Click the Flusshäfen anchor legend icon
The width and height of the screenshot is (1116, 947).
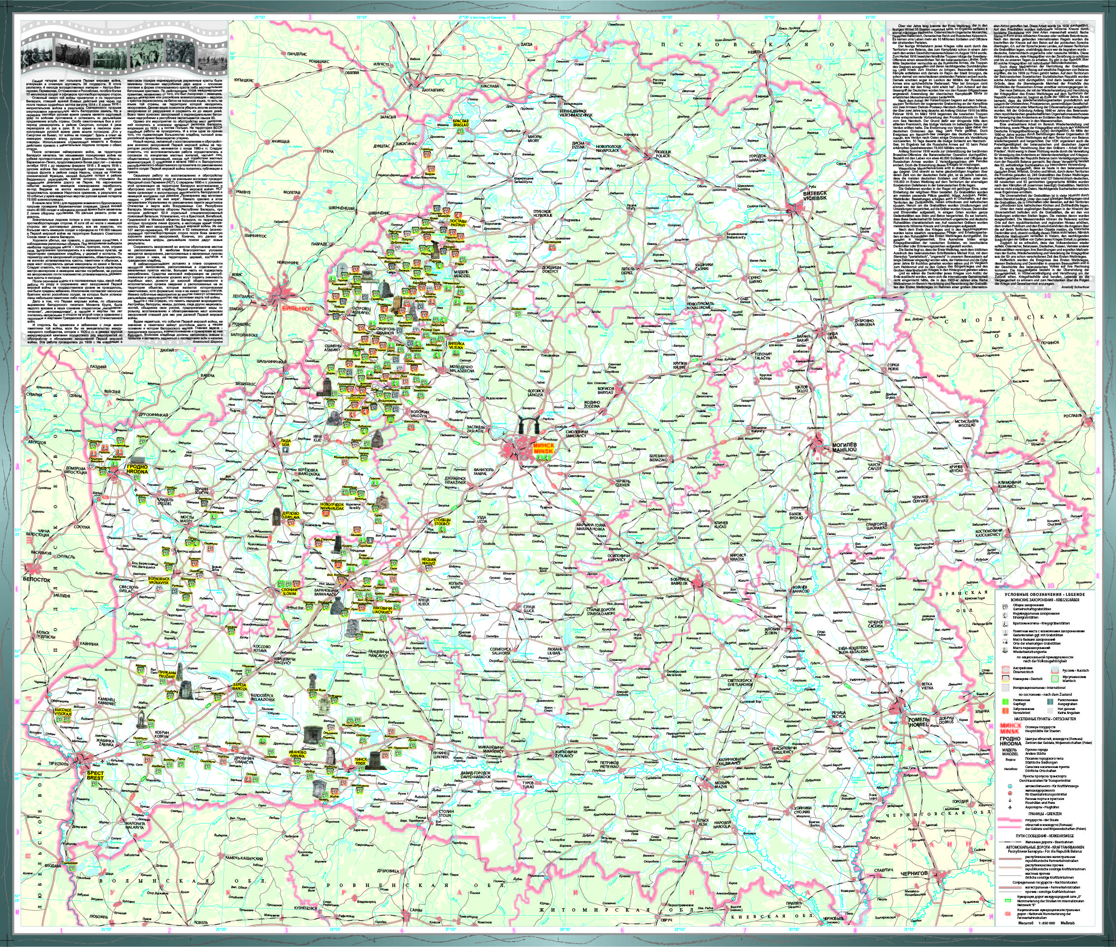pos(1010,800)
